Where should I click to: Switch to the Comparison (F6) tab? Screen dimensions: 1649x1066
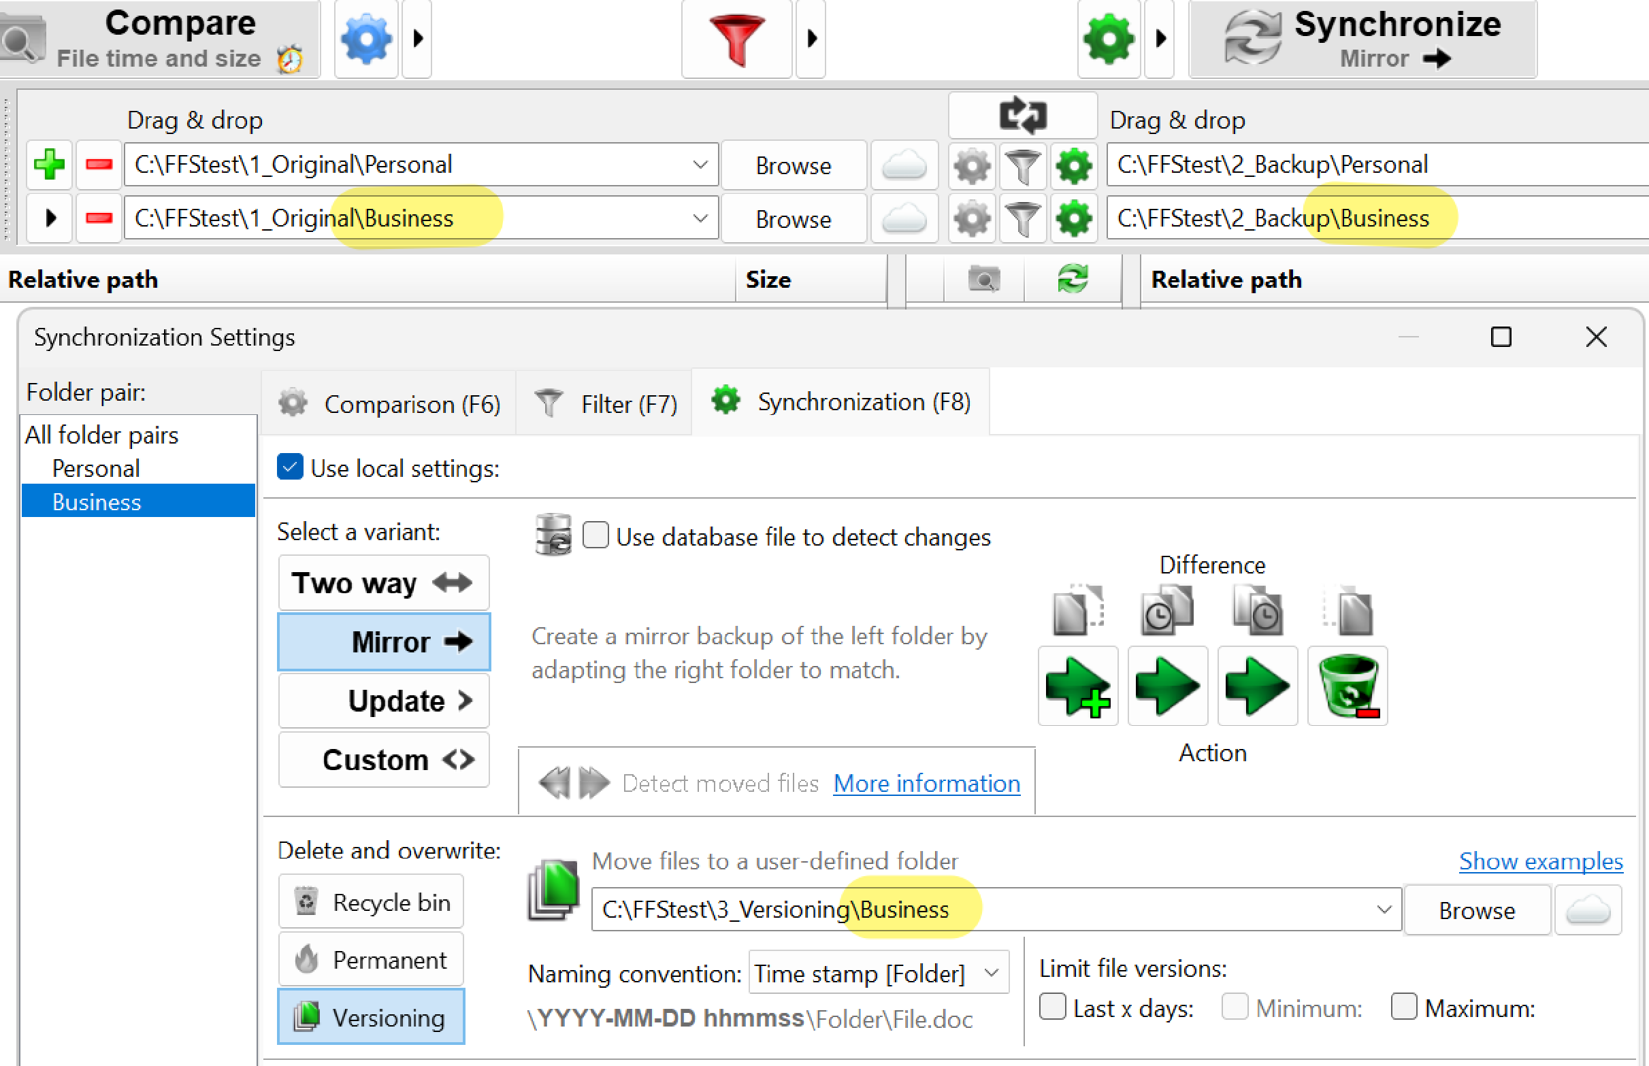(x=389, y=403)
